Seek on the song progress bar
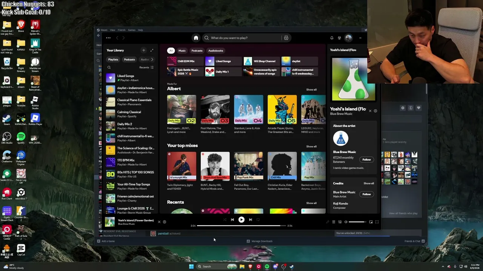The height and width of the screenshot is (271, 483). click(x=241, y=226)
